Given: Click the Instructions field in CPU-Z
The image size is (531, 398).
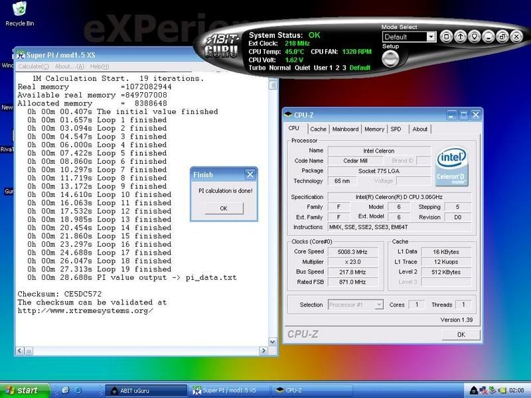Looking at the screenshot, I should 399,227.
